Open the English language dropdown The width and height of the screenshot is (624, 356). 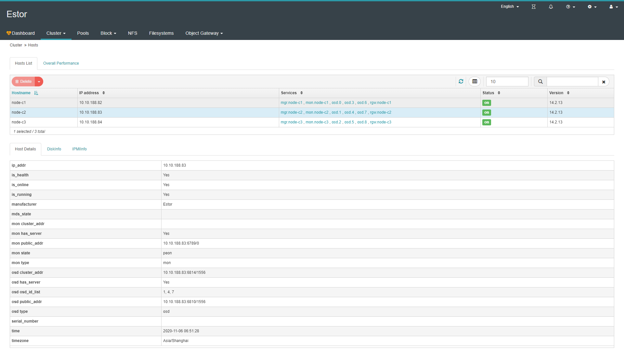click(510, 6)
